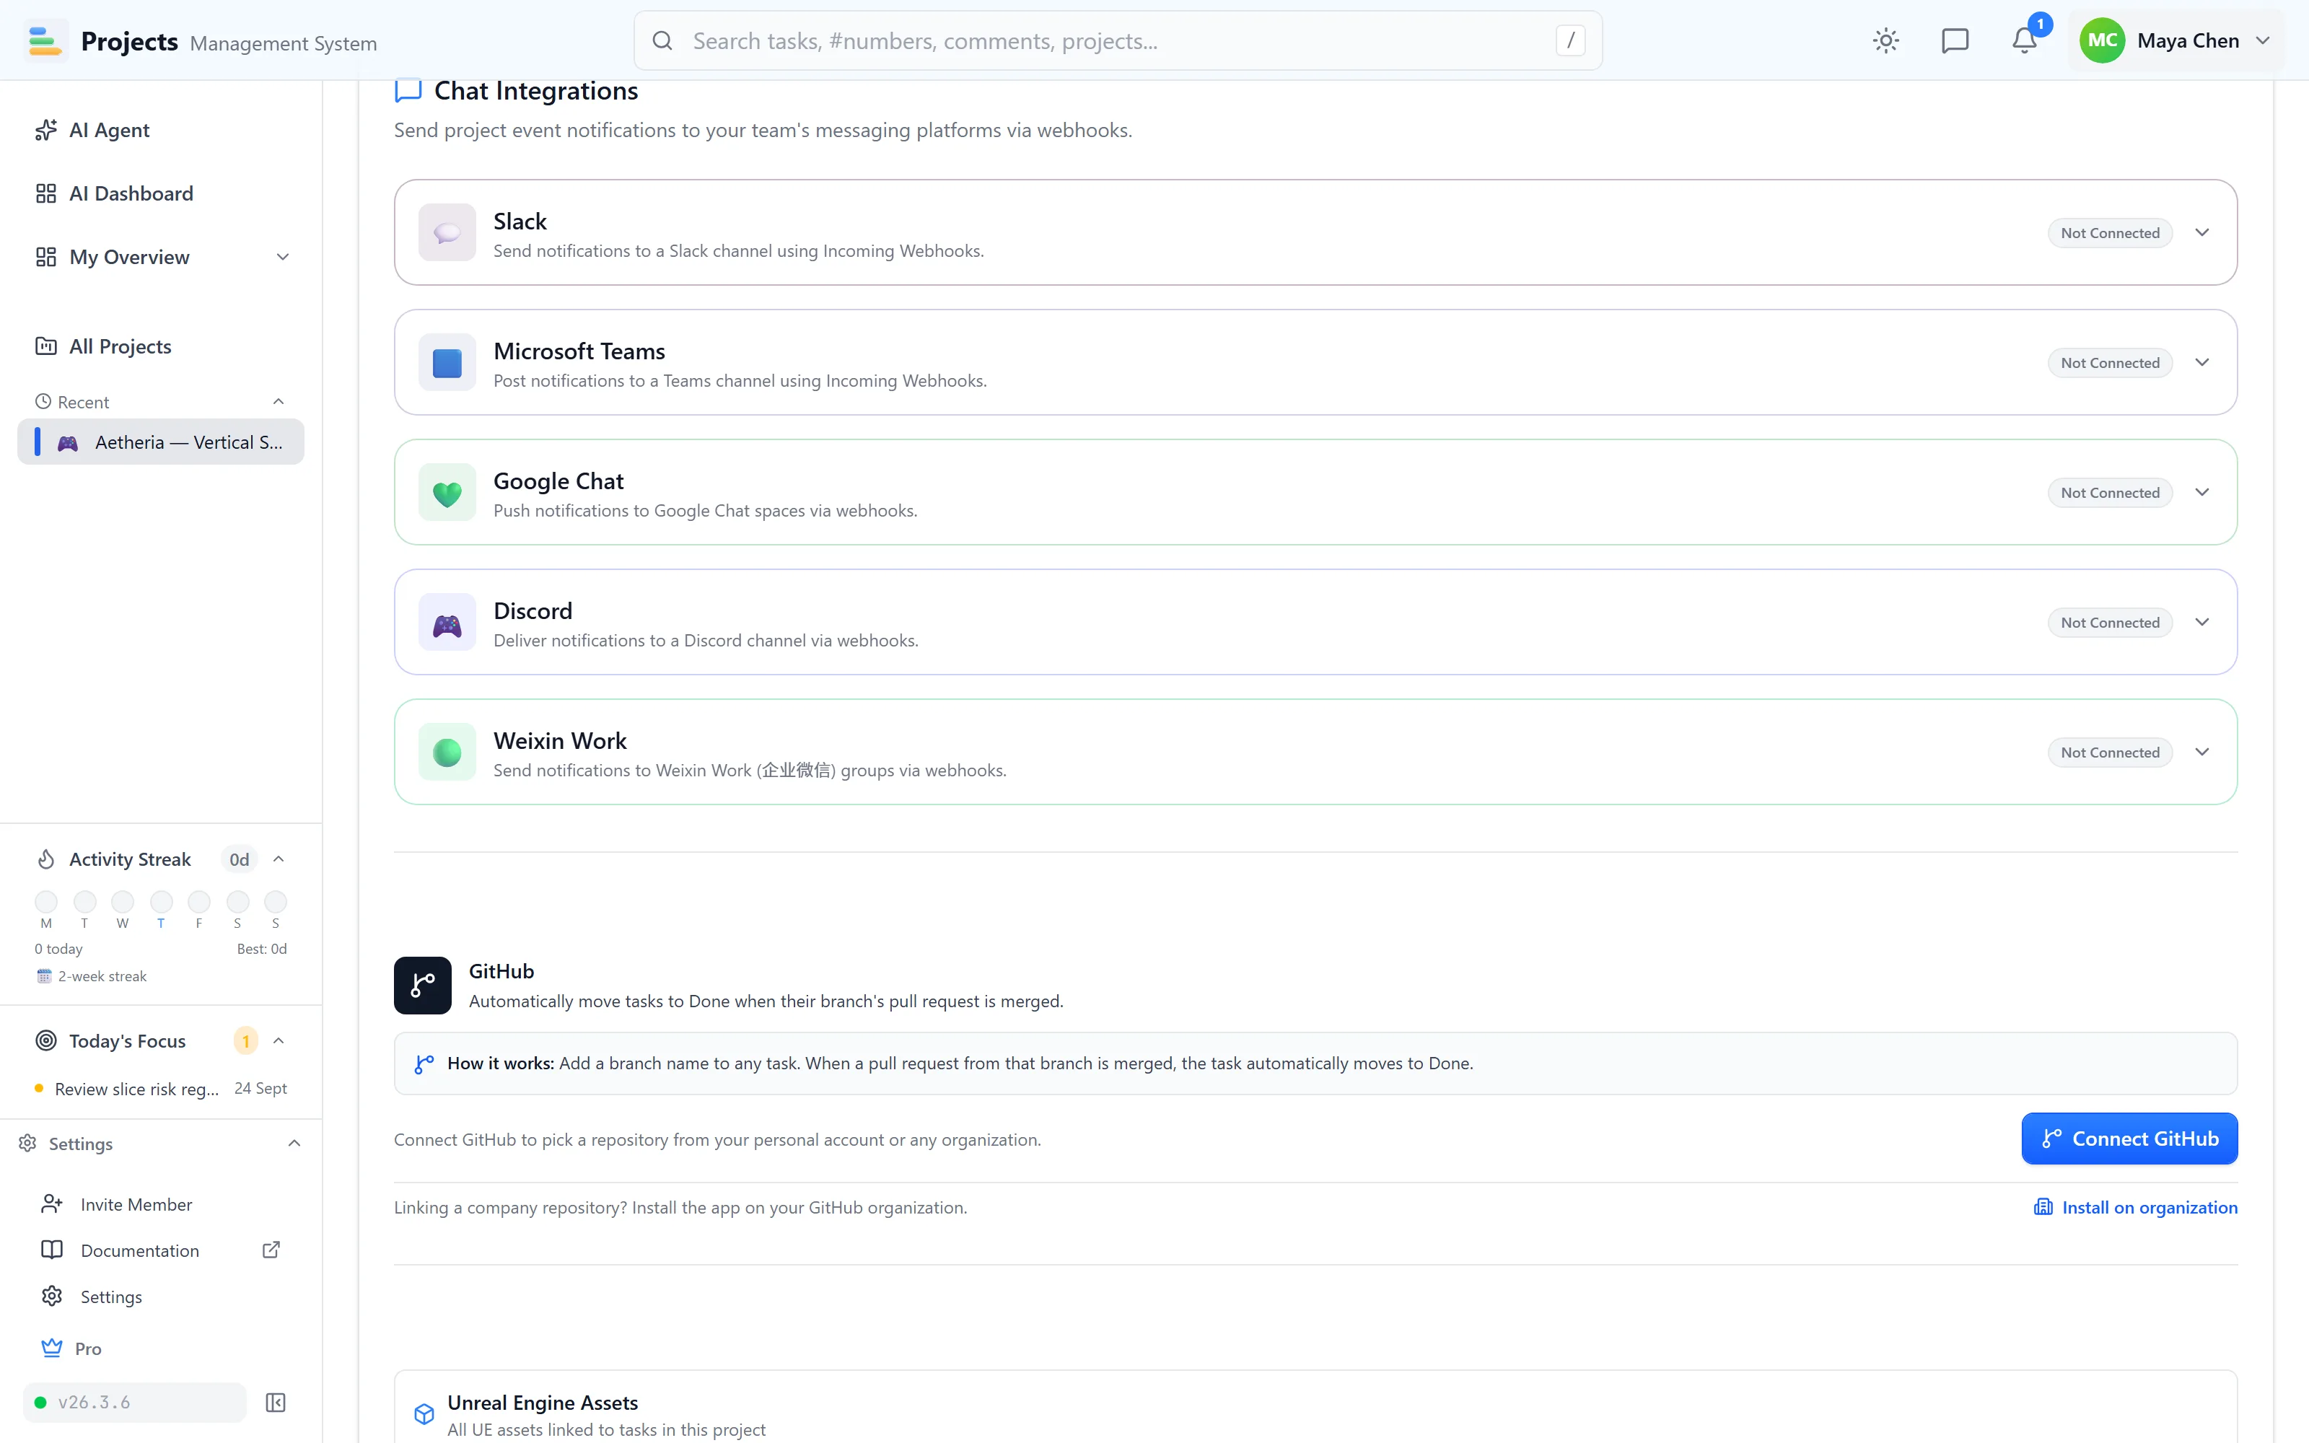Click Connect GitHub button

pos(2129,1139)
